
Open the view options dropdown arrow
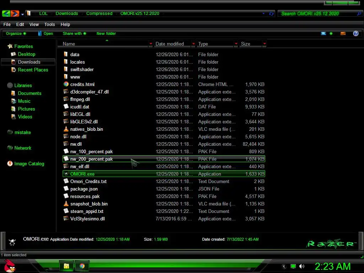(331, 33)
